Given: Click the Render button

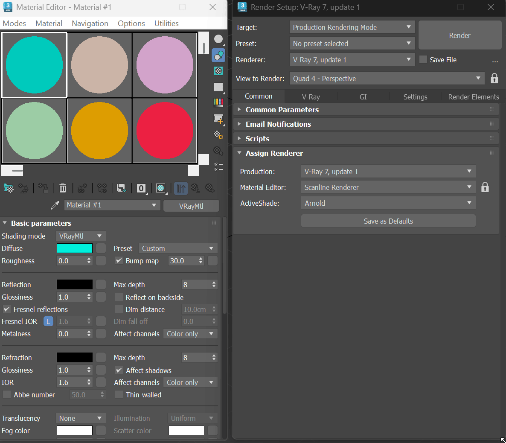Looking at the screenshot, I should [x=459, y=35].
